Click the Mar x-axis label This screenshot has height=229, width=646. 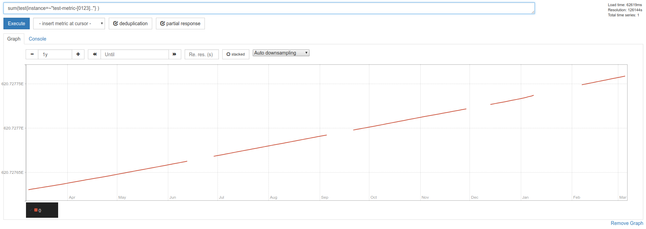click(x=623, y=197)
